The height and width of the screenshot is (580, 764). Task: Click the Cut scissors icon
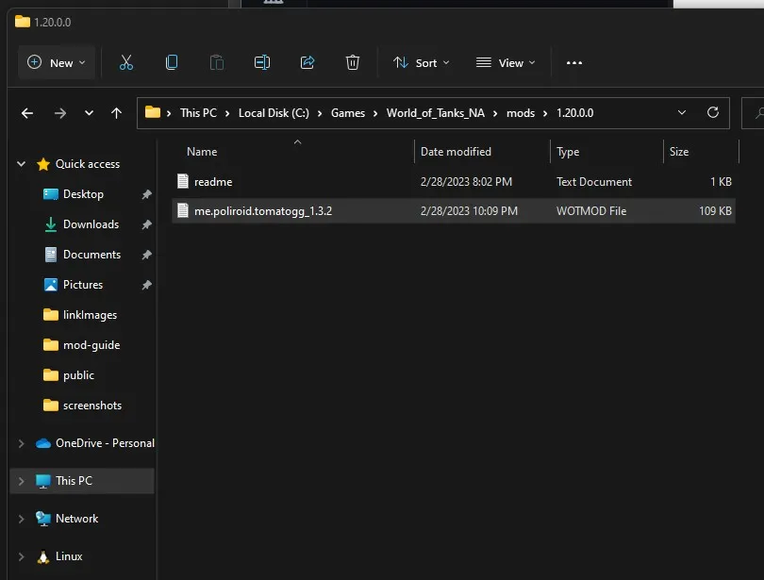[x=126, y=62]
